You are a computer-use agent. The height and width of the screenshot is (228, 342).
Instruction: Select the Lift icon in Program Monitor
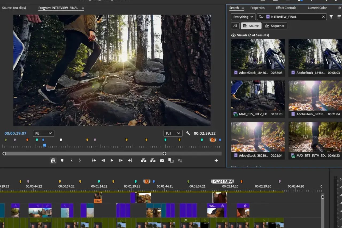point(143,160)
